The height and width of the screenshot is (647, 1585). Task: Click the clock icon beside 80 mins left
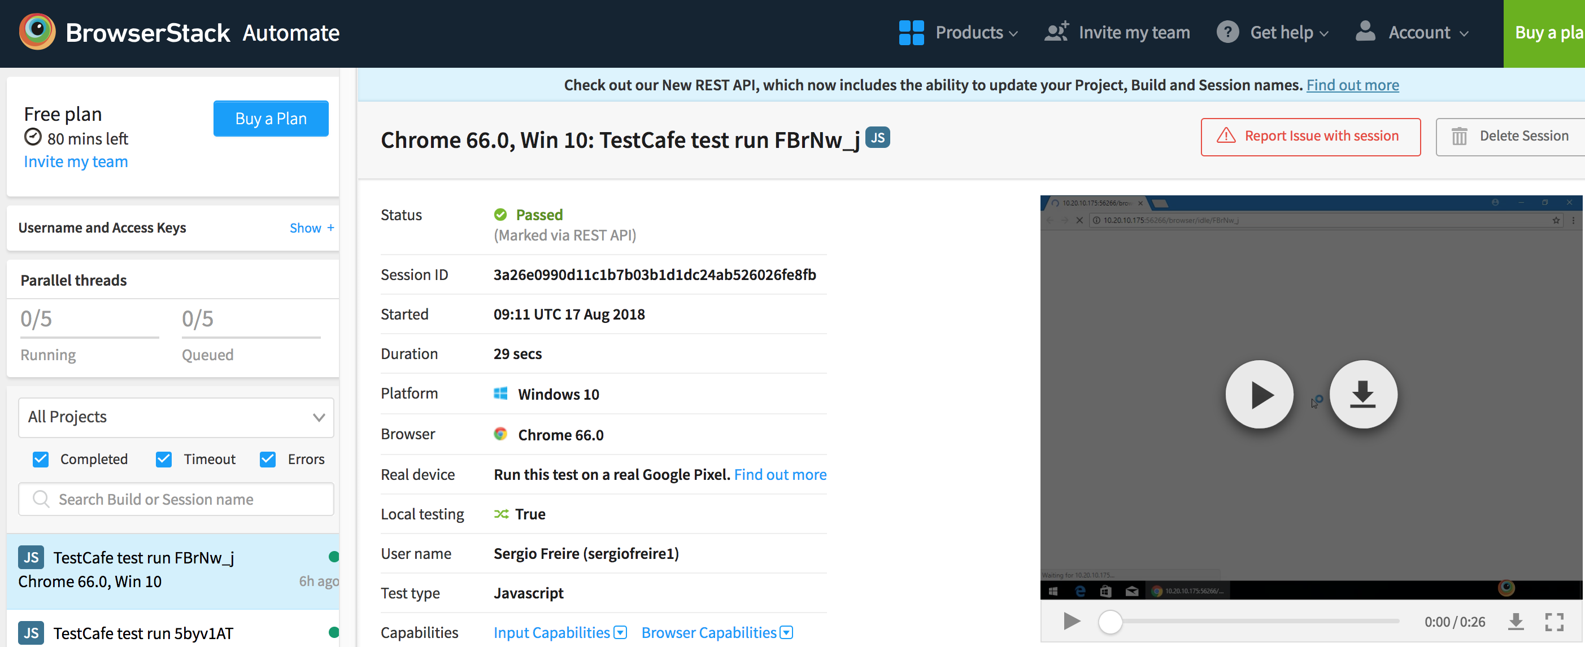[x=33, y=137]
